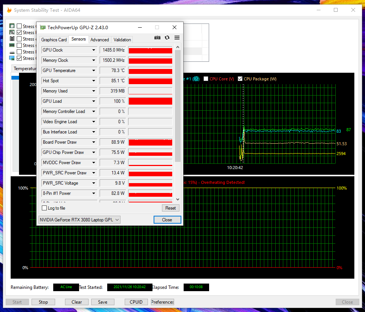
Task: Click the percent-sign chip icon in AIDA64 stress list
Action: (12, 32)
